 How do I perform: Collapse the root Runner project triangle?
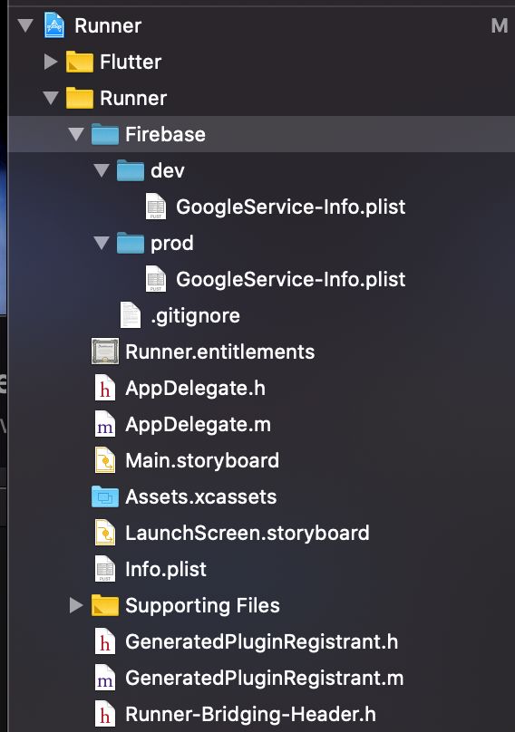point(25,25)
